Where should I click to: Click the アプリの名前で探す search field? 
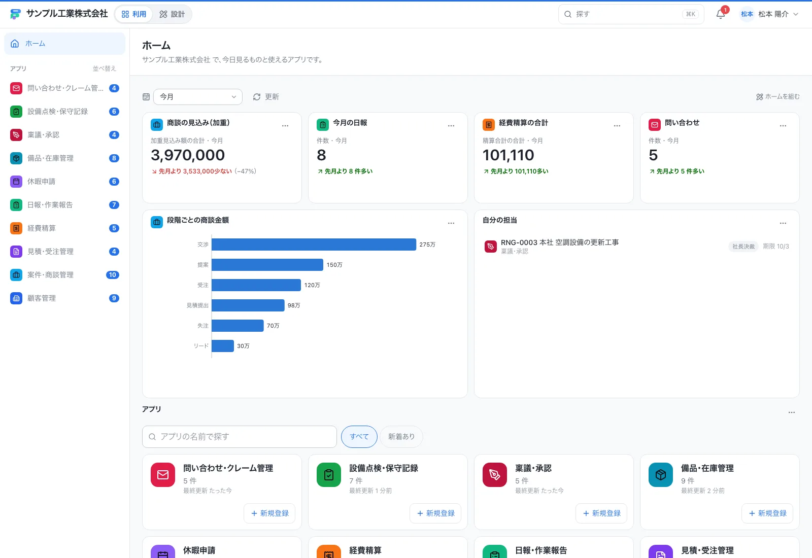(x=240, y=437)
